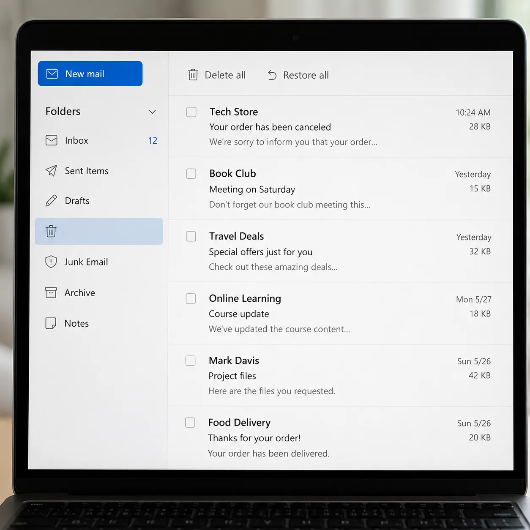This screenshot has height=530, width=530.
Task: Tick the Book Club message checkbox
Action: pos(191,174)
